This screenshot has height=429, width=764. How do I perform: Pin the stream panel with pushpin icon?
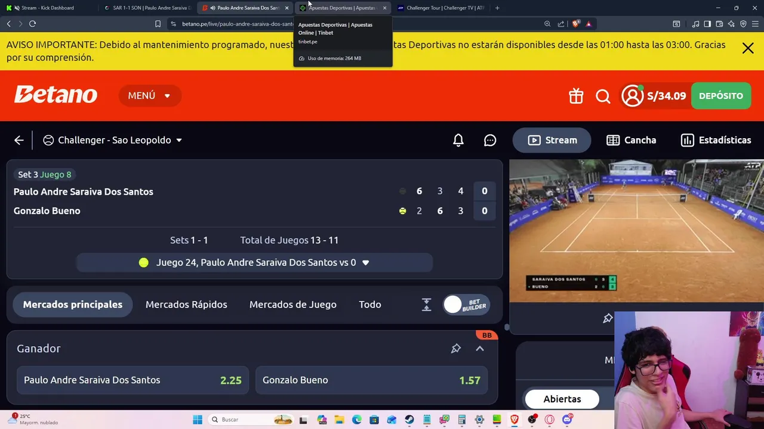pos(608,318)
